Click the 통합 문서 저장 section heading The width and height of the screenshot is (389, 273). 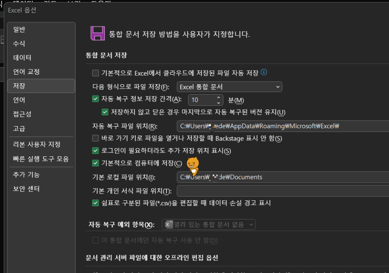pos(106,55)
